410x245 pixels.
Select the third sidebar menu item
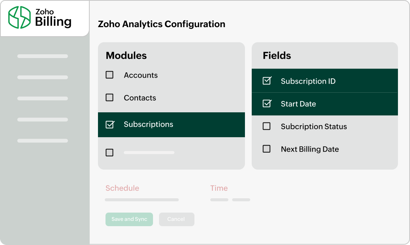pos(43,98)
